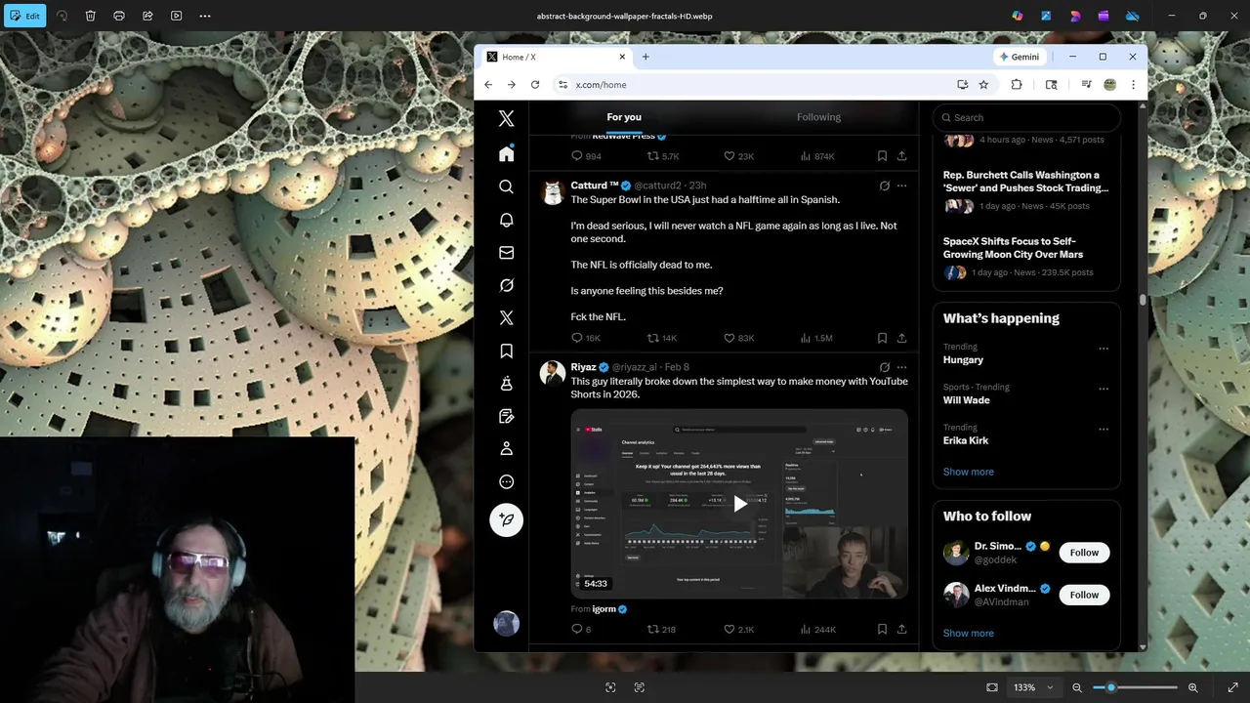This screenshot has width=1250, height=703.
Task: Like the top post with 23K likes
Action: pos(738,156)
